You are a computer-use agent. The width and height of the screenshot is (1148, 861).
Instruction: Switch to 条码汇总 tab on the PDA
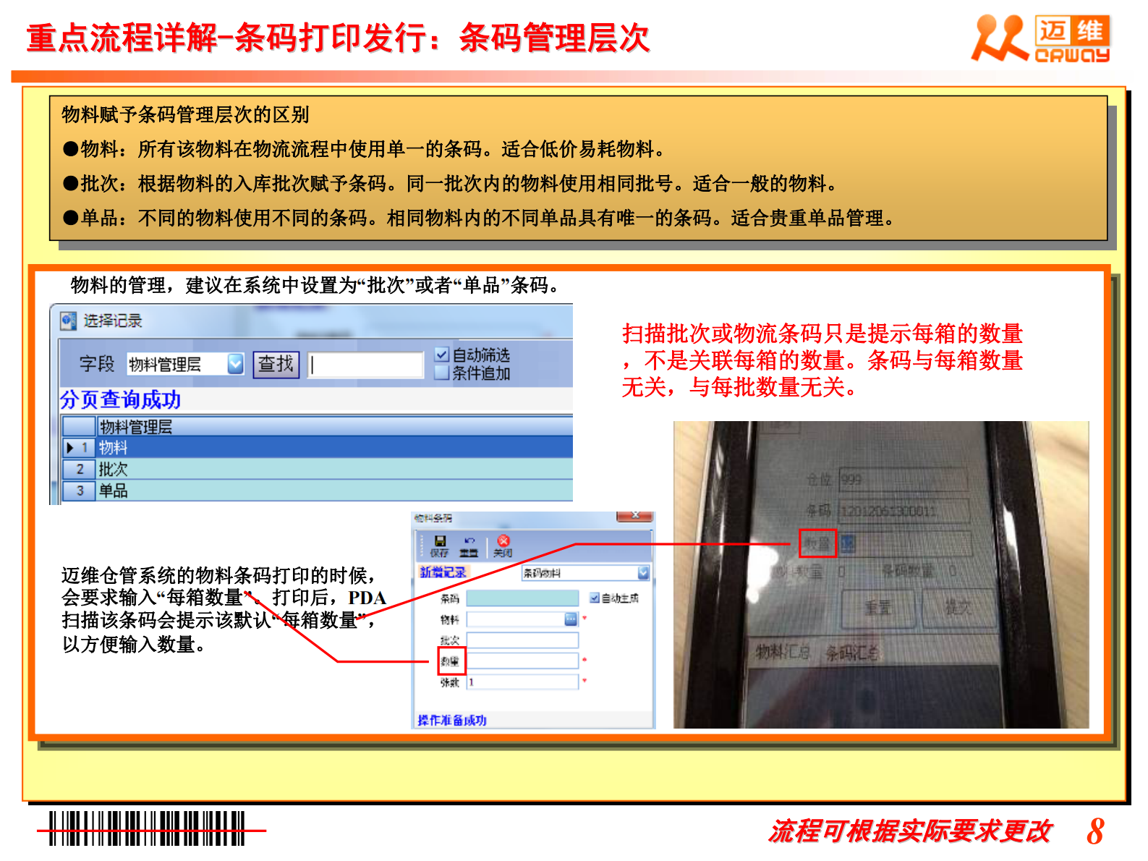[x=852, y=654]
